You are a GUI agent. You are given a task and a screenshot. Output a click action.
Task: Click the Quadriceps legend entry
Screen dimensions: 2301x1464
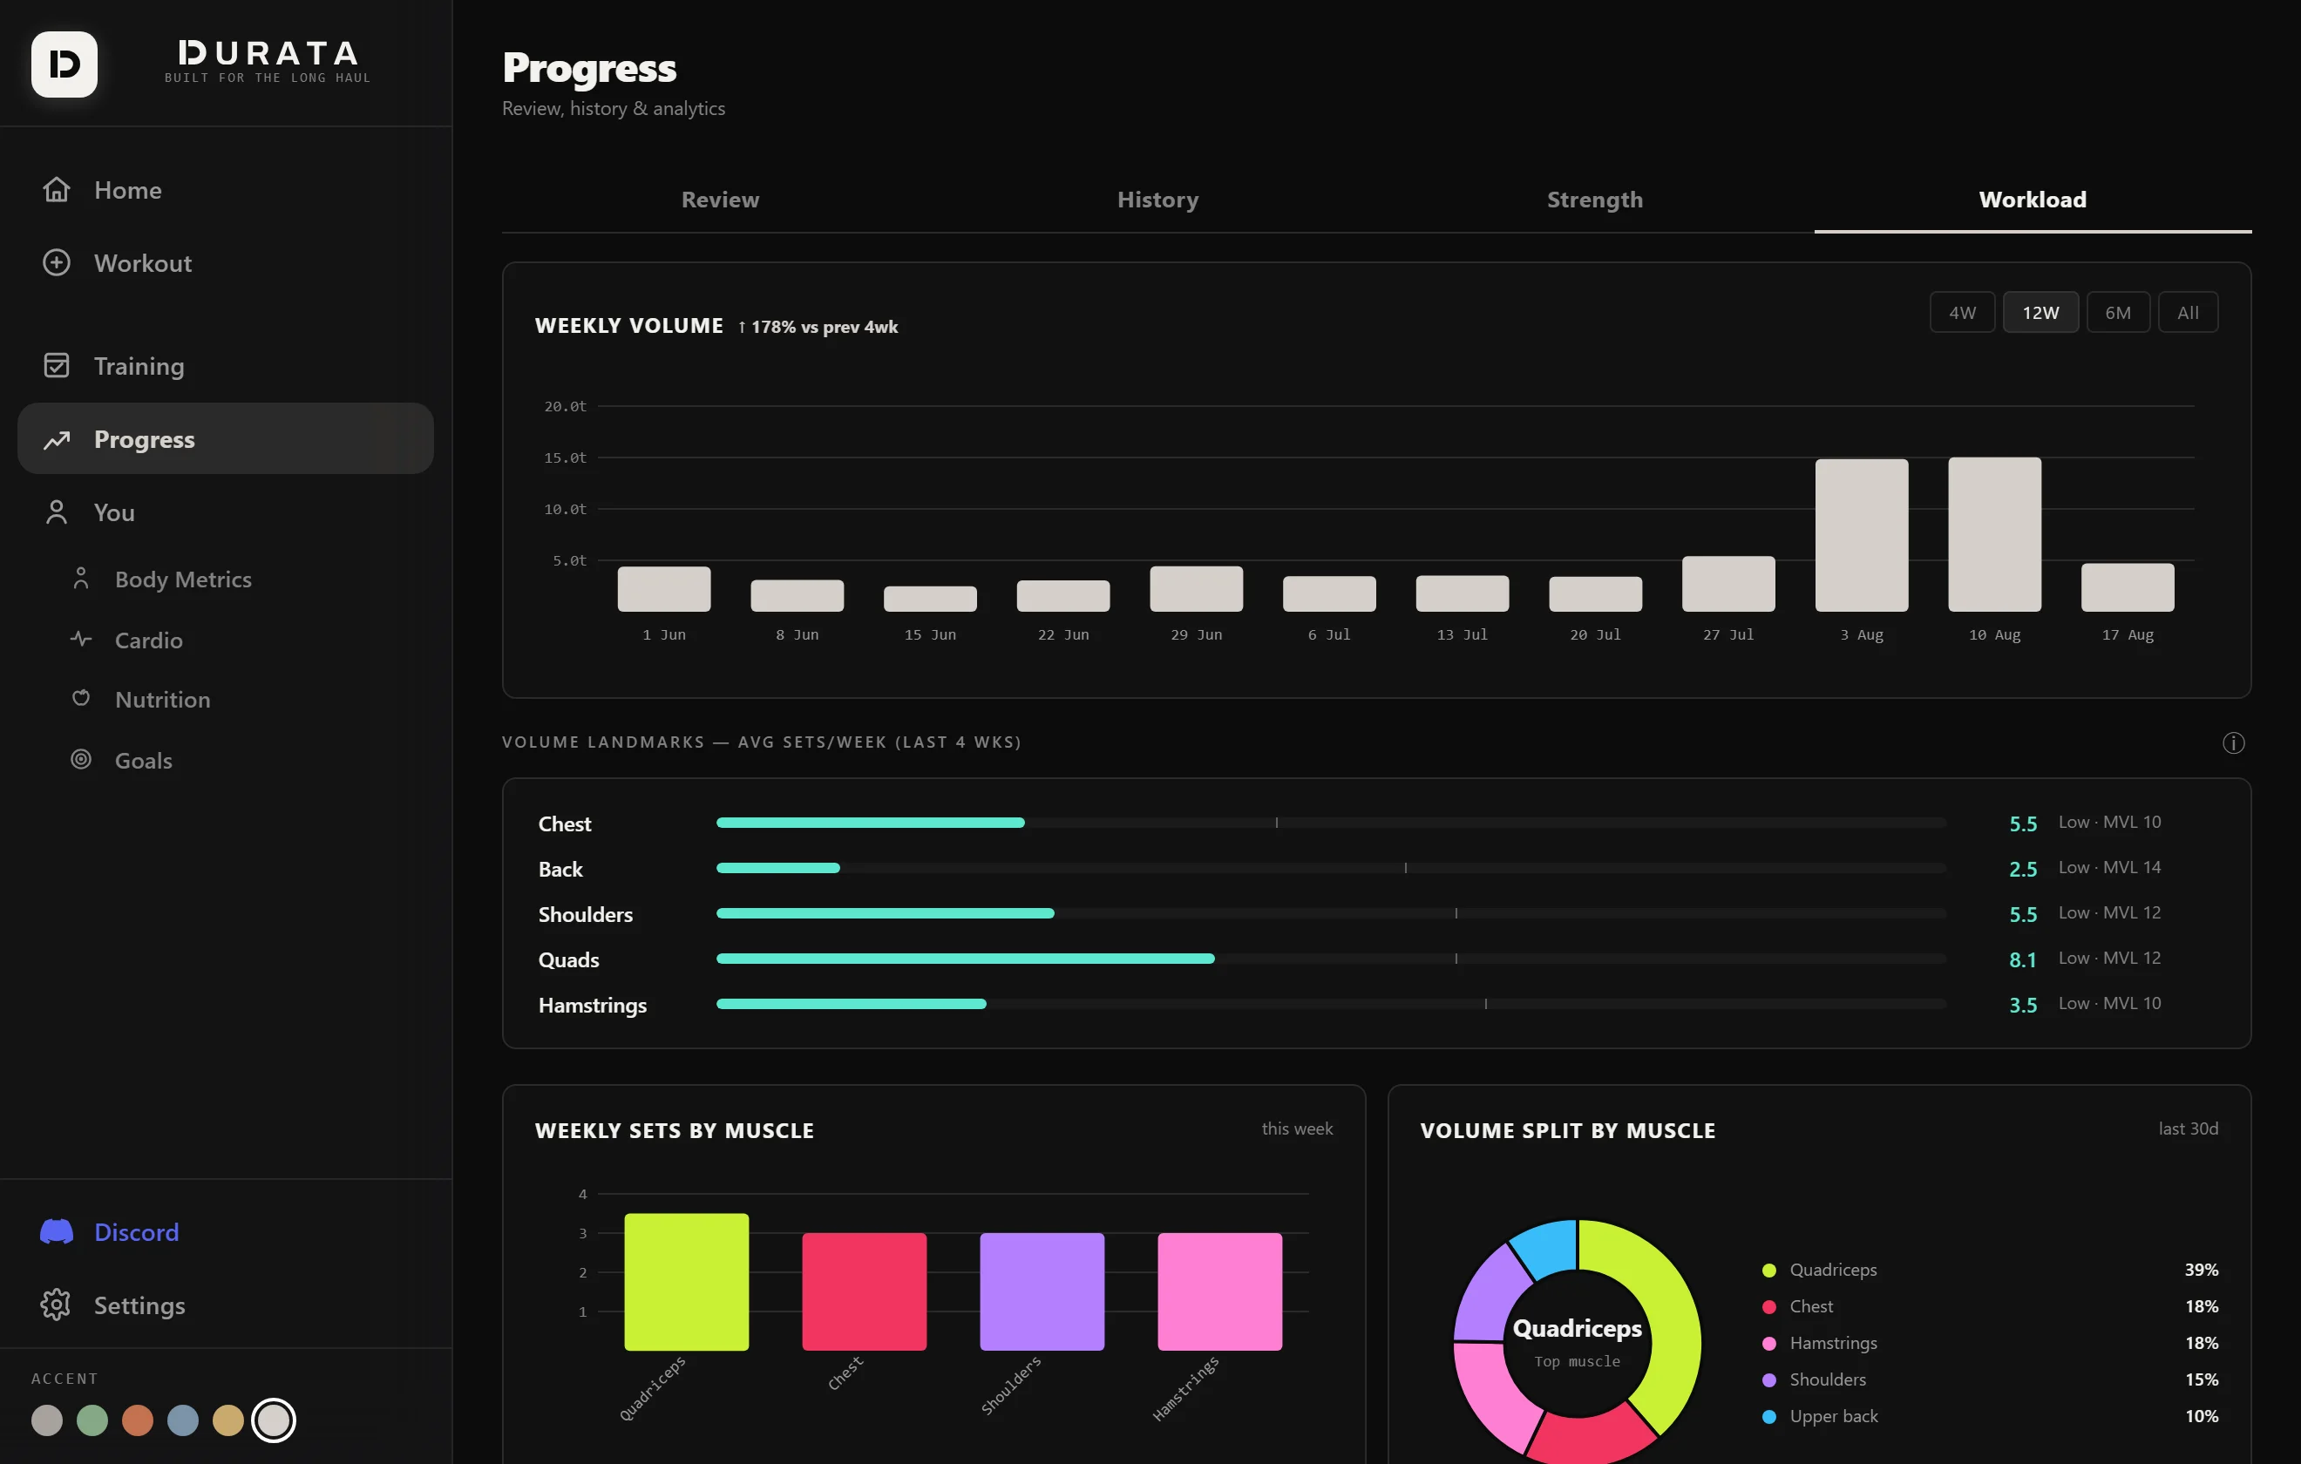[x=1990, y=1269]
